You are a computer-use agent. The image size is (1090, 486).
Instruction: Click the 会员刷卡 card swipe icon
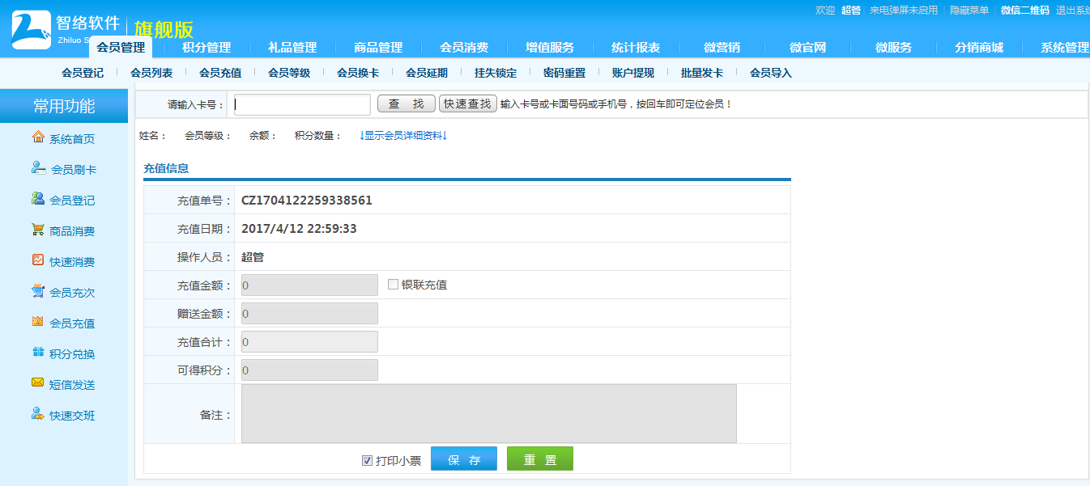[x=38, y=168]
